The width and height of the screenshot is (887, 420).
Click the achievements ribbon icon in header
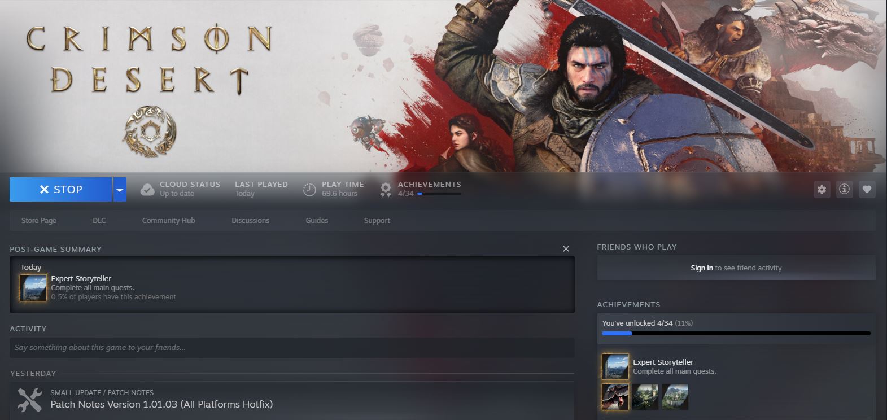pos(386,189)
